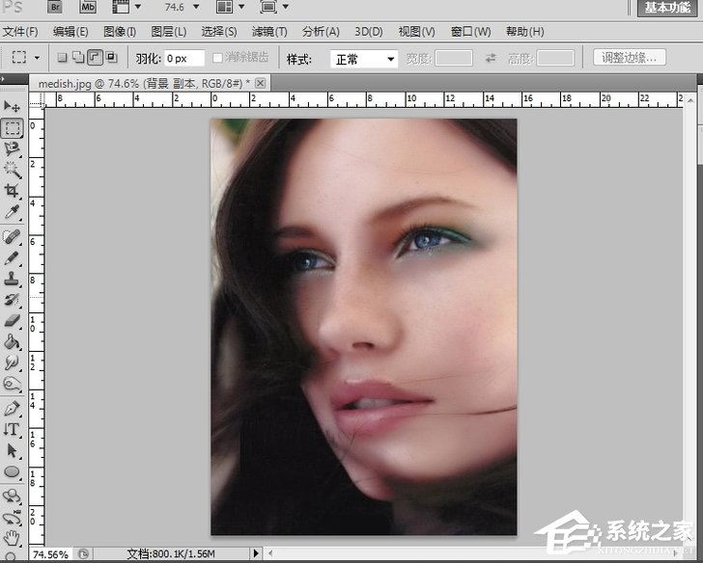Expand the collapsed toolbox panel arrows
703x563 pixels.
pos(3,79)
